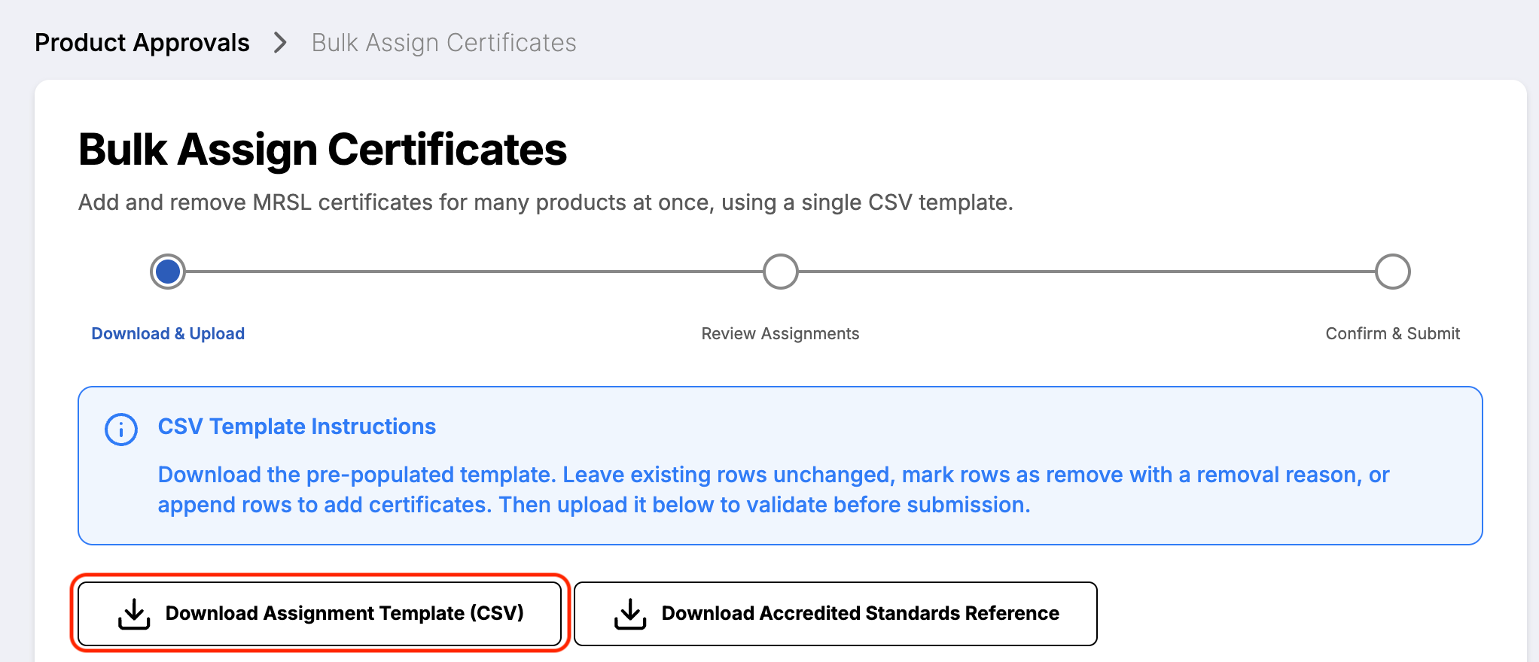Click the Bulk Assign Certificates page heading

tap(322, 150)
